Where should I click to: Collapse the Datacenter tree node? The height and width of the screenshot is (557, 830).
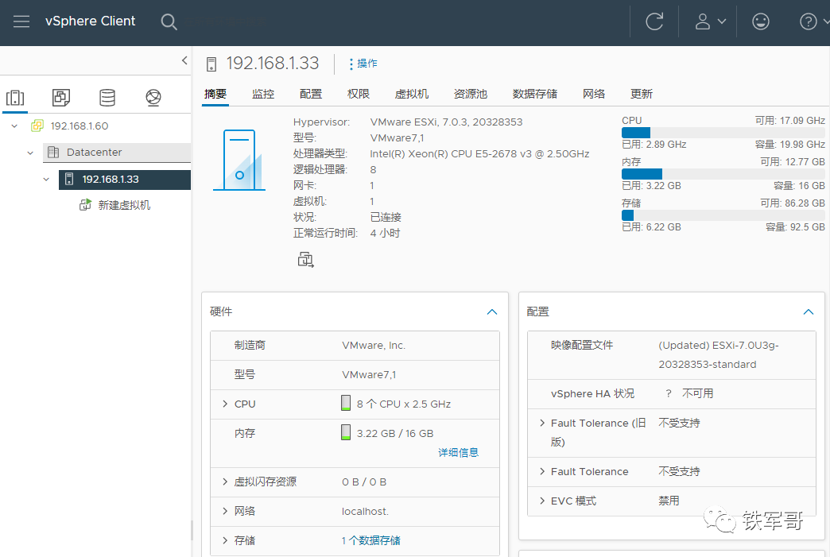pyautogui.click(x=30, y=153)
